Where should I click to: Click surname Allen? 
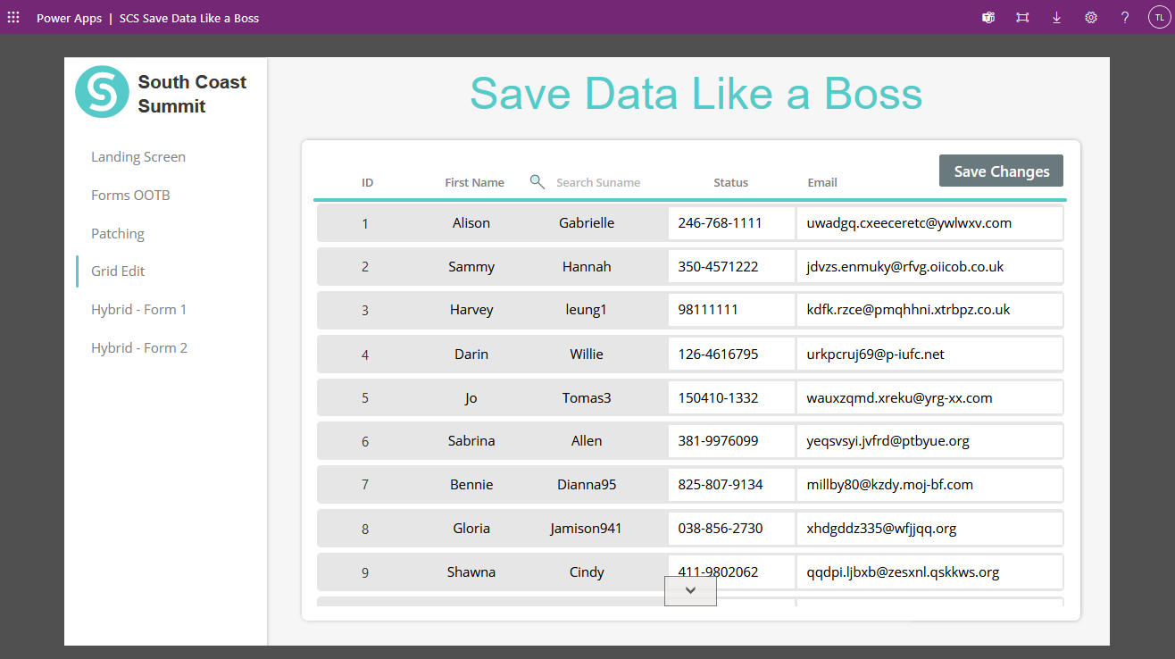(587, 441)
